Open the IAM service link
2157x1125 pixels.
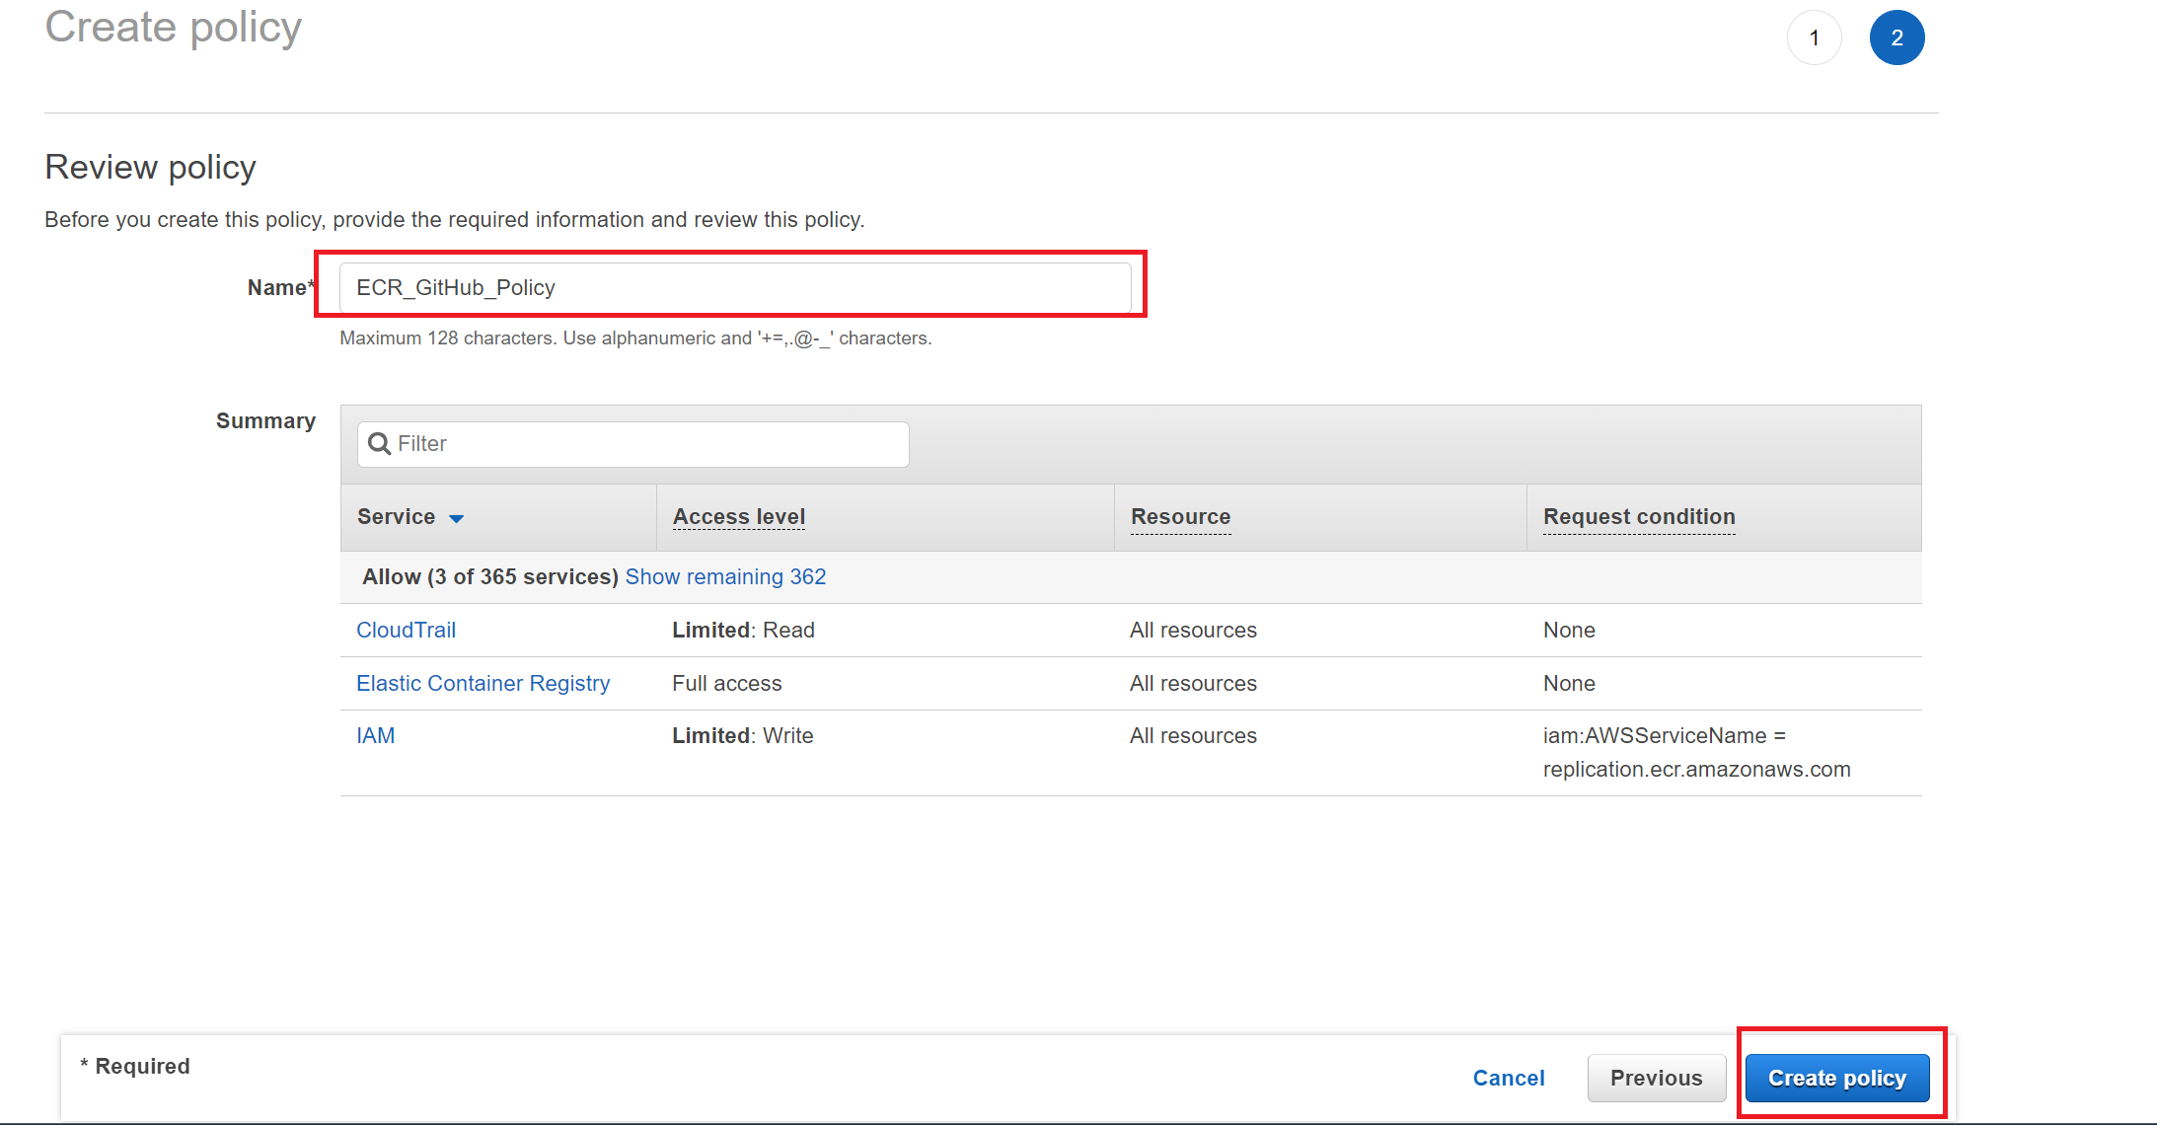coord(375,736)
